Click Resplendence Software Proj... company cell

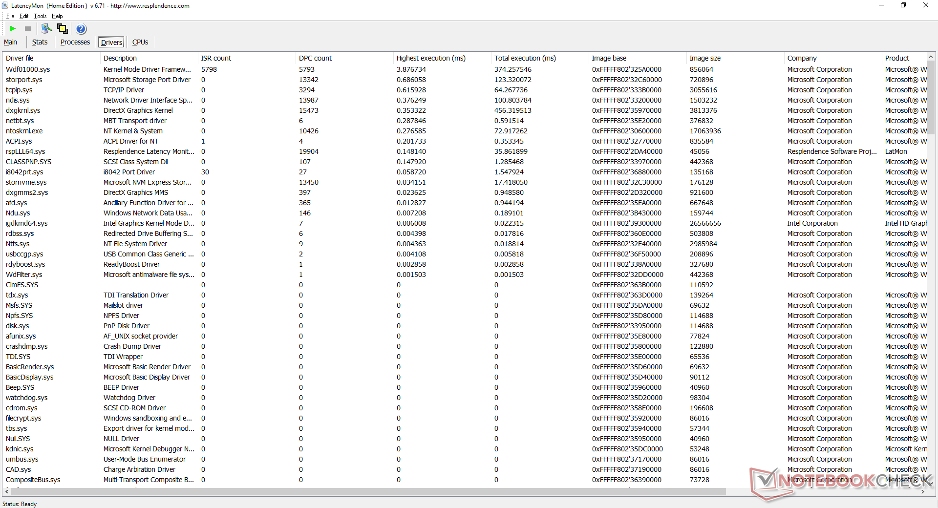click(832, 151)
